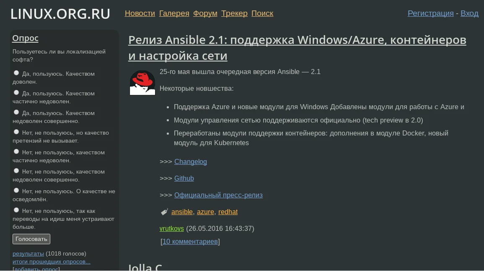Choose the 'переводы на идиш' radio option

[x=16, y=210]
